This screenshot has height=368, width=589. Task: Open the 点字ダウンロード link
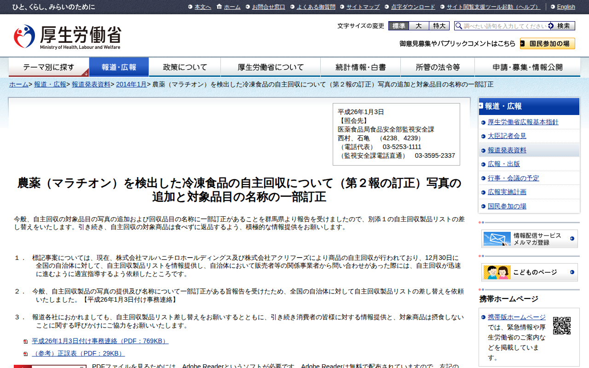413,7
